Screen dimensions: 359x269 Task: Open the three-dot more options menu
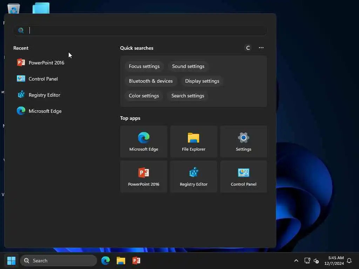pyautogui.click(x=261, y=48)
